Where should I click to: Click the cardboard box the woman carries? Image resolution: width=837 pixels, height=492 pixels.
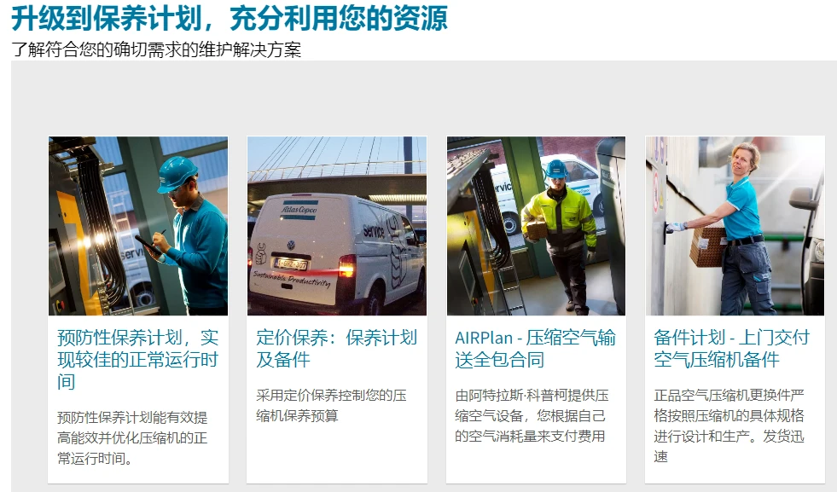708,246
